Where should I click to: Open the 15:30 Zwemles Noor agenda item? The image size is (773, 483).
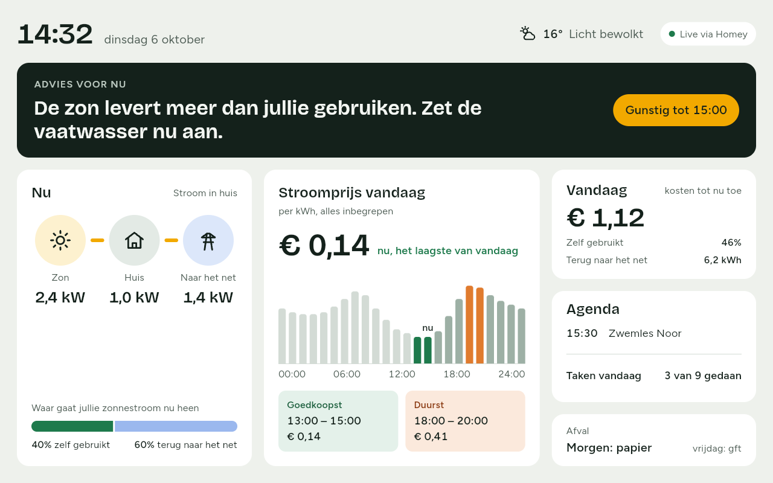(x=654, y=333)
